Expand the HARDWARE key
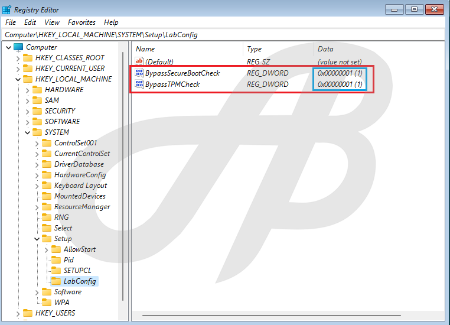This screenshot has width=450, height=325. pos(28,90)
